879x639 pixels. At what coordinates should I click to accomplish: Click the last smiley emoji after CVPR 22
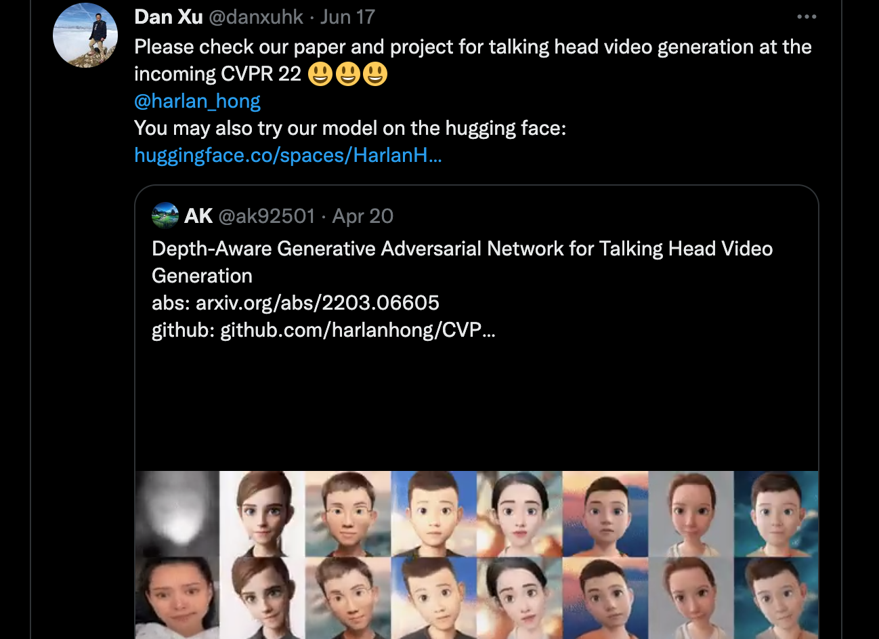[x=374, y=74]
